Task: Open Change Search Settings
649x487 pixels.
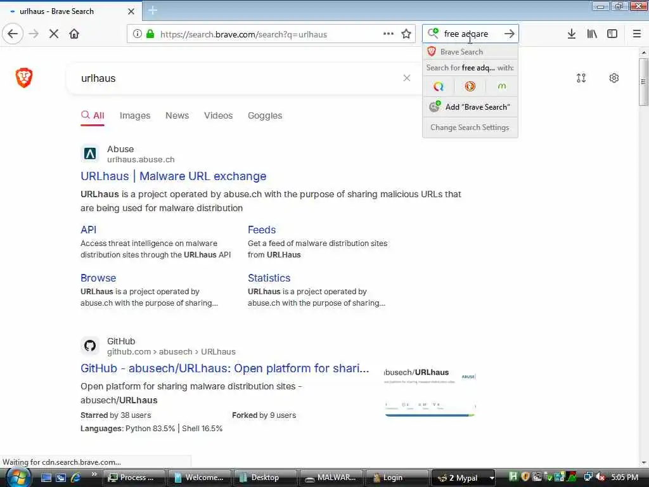Action: (x=470, y=127)
